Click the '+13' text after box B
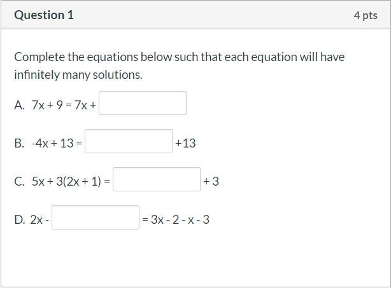This screenshot has height=288, width=391. pos(185,143)
